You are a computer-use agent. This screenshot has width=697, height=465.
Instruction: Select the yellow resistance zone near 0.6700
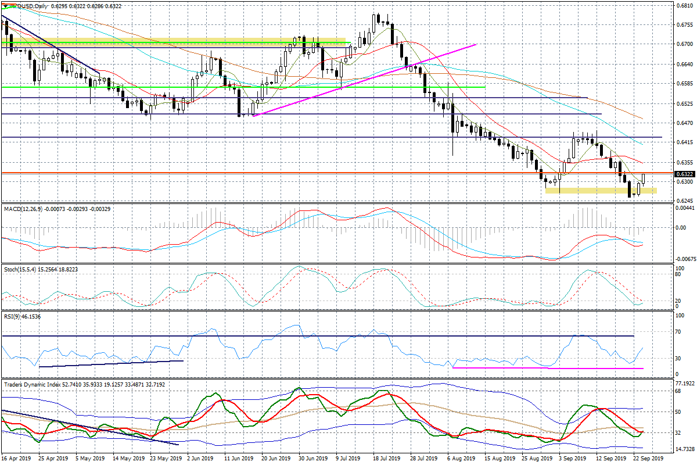[x=174, y=41]
